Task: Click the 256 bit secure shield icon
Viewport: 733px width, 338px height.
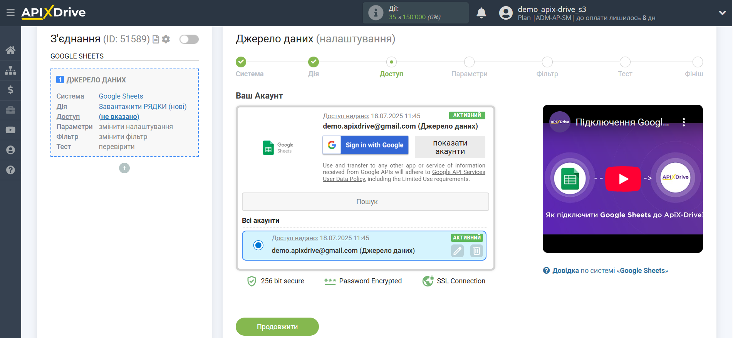Action: pyautogui.click(x=252, y=281)
